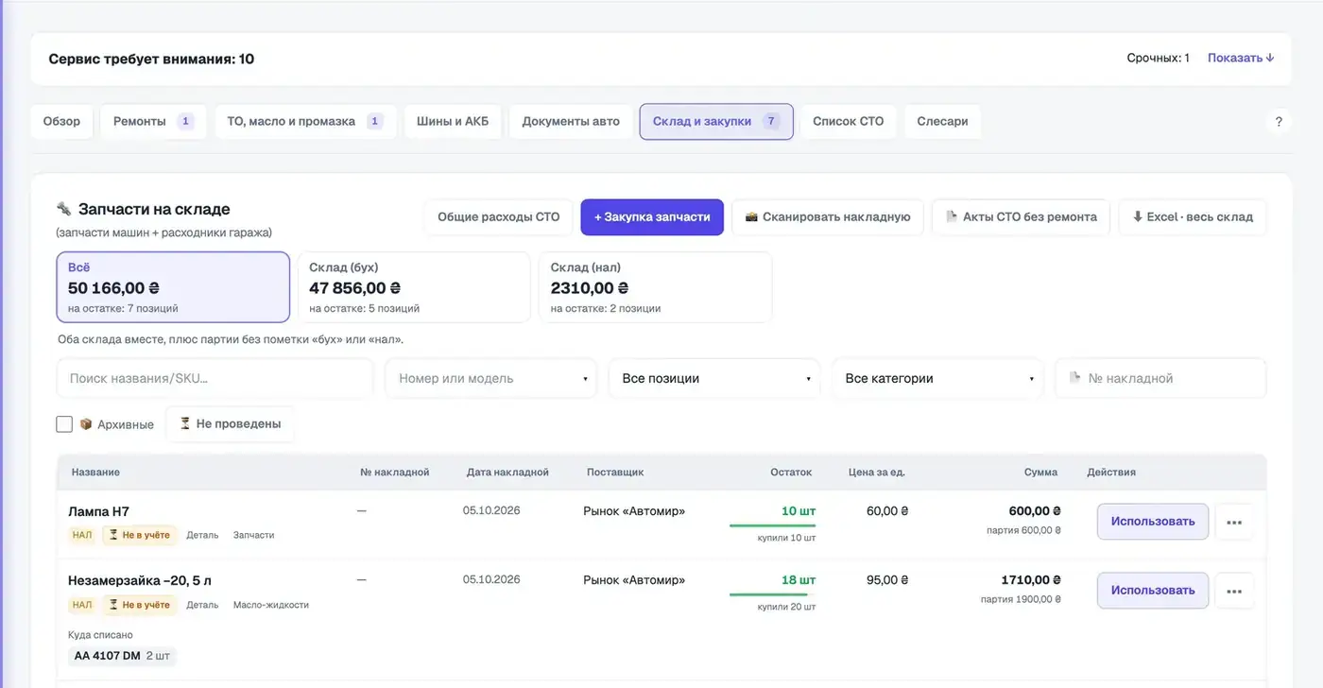1323x688 pixels.
Task: Click the № накладной filter field
Action: [x=1160, y=378]
